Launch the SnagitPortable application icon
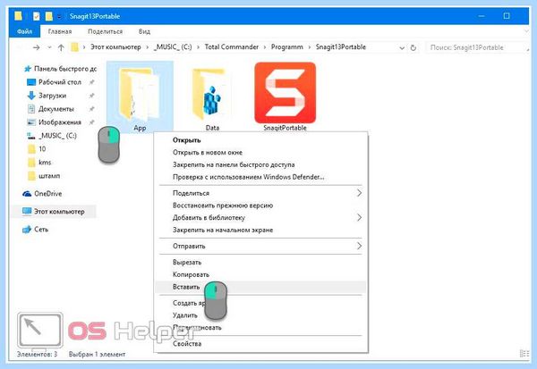The width and height of the screenshot is (537, 369). [285, 93]
